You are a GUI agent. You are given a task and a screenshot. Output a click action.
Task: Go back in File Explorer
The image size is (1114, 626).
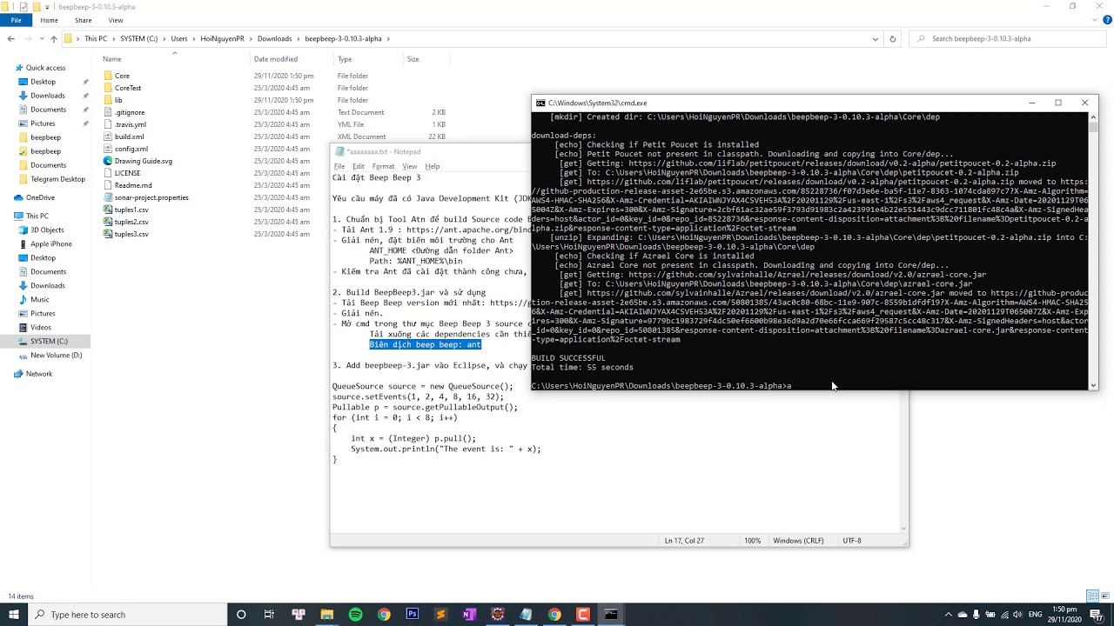10,39
